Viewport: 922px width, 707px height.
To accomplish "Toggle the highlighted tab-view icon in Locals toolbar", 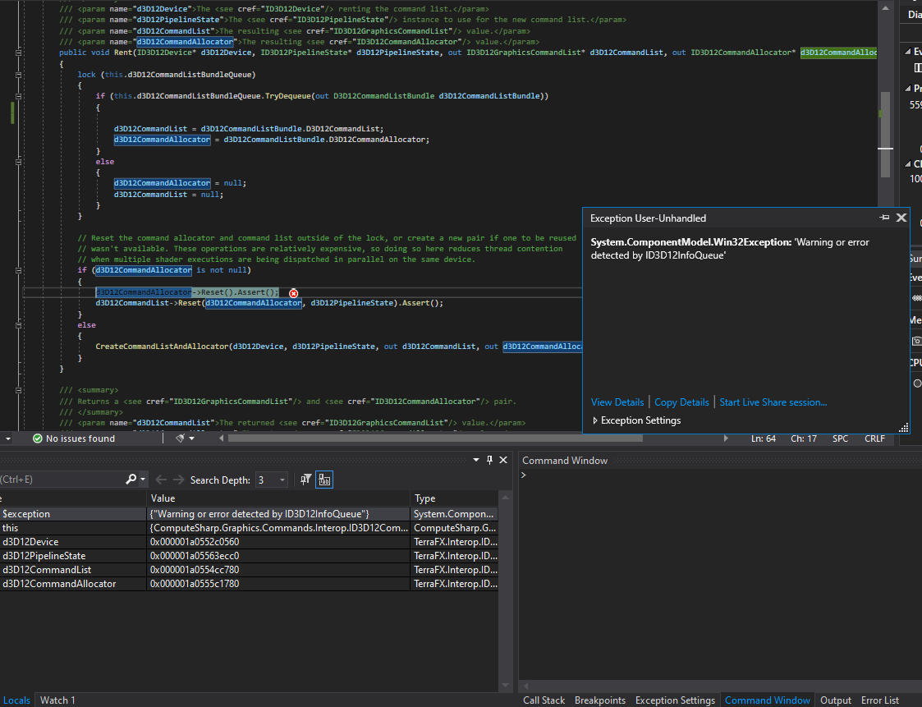I will point(324,480).
